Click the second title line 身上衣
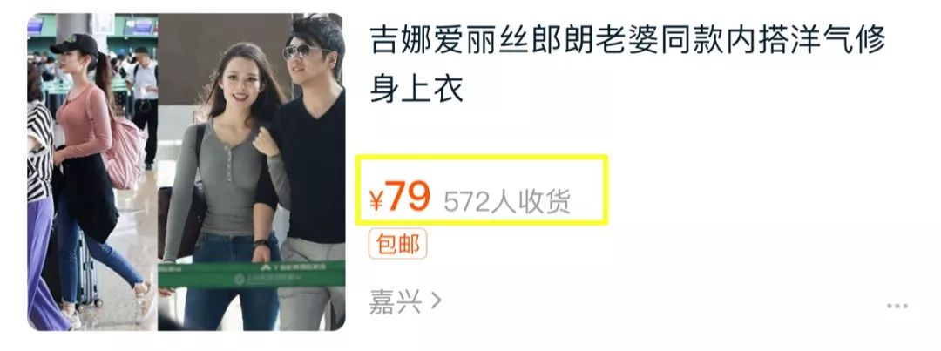Viewport: 941px width, 351px height. (x=416, y=90)
